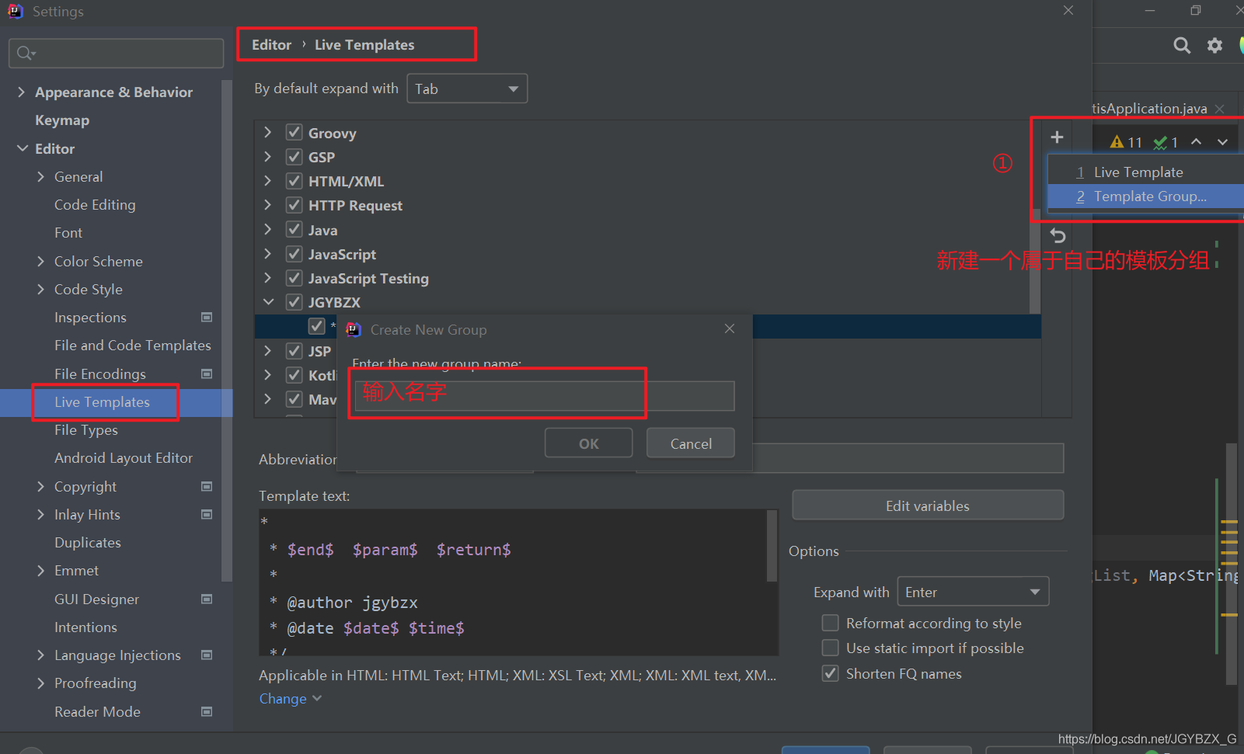Click the warnings indicator showing 11
Image resolution: width=1244 pixels, height=754 pixels.
click(1126, 142)
